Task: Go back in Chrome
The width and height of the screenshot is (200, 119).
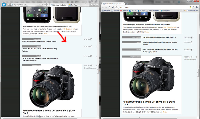Action: coord(103,7)
